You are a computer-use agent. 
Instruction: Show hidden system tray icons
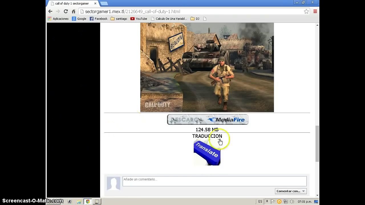coord(267,202)
